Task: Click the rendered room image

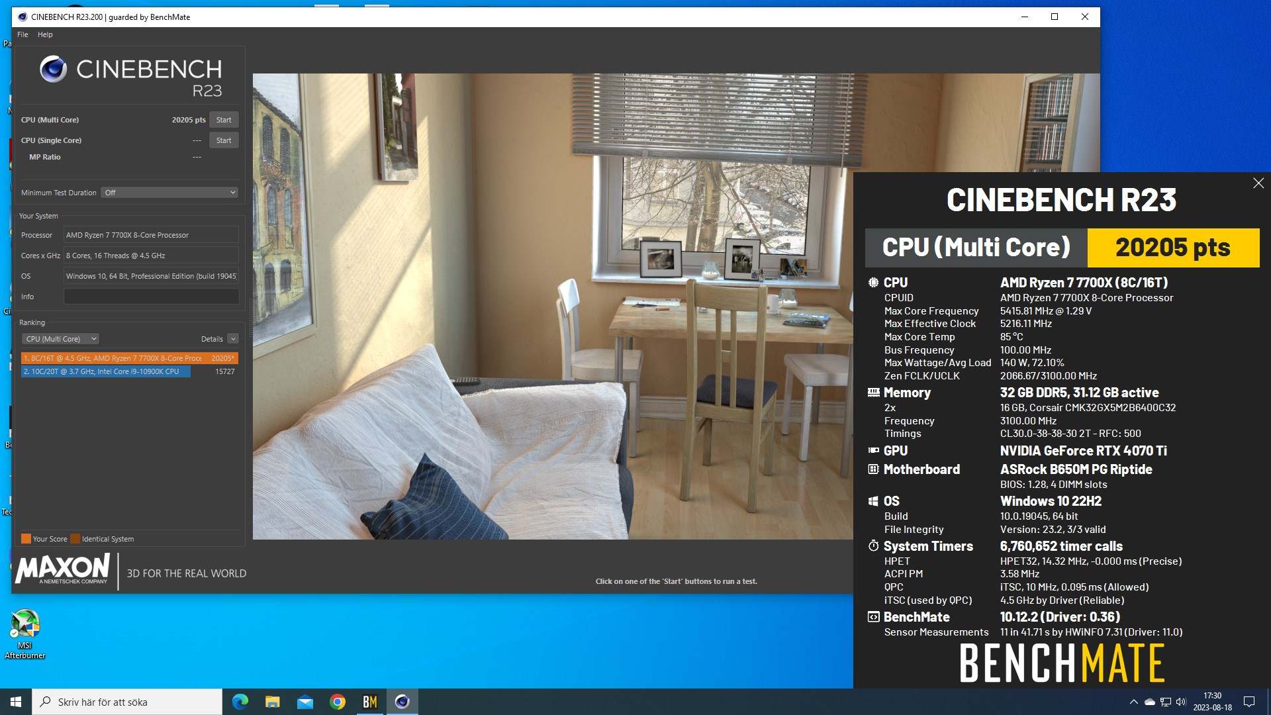Action: 553,306
